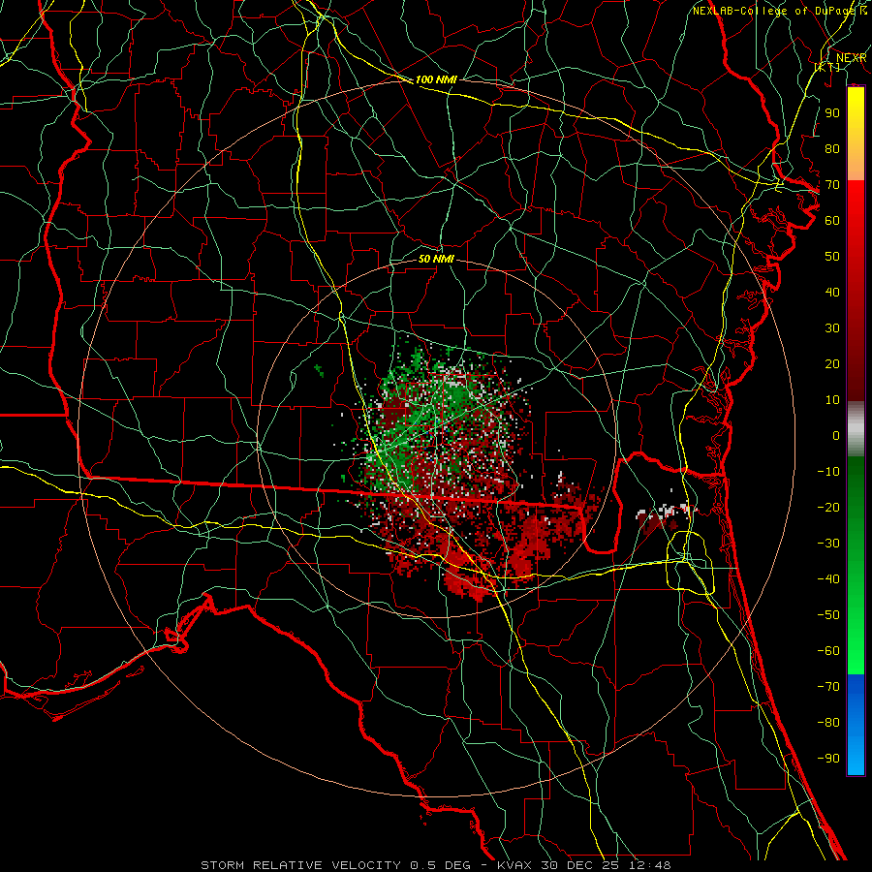Select the -90 value on the velocity scale
This screenshot has height=872, width=872.
click(828, 759)
